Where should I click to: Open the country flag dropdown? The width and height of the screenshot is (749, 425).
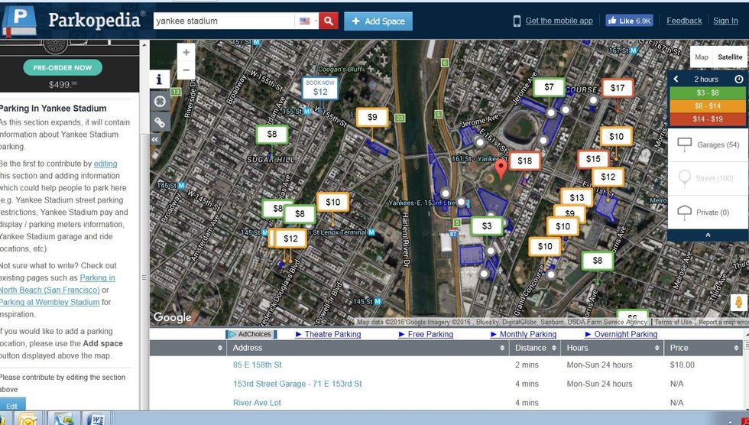click(307, 21)
